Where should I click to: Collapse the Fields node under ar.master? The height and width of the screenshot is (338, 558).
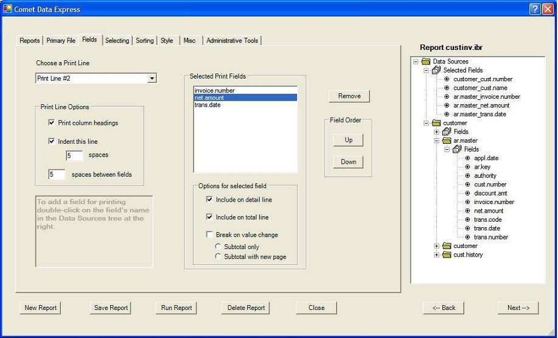447,150
